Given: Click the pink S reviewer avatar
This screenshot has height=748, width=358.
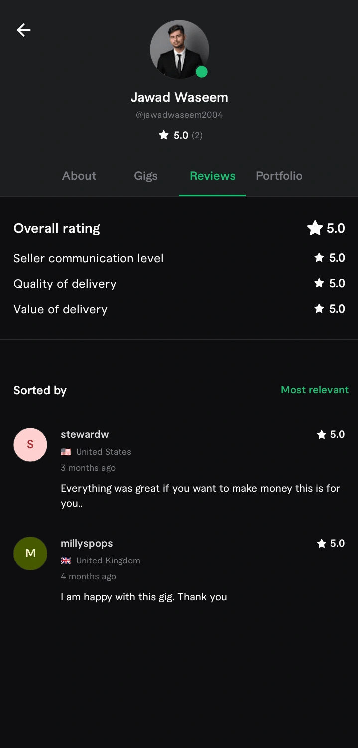Looking at the screenshot, I should pos(30,444).
